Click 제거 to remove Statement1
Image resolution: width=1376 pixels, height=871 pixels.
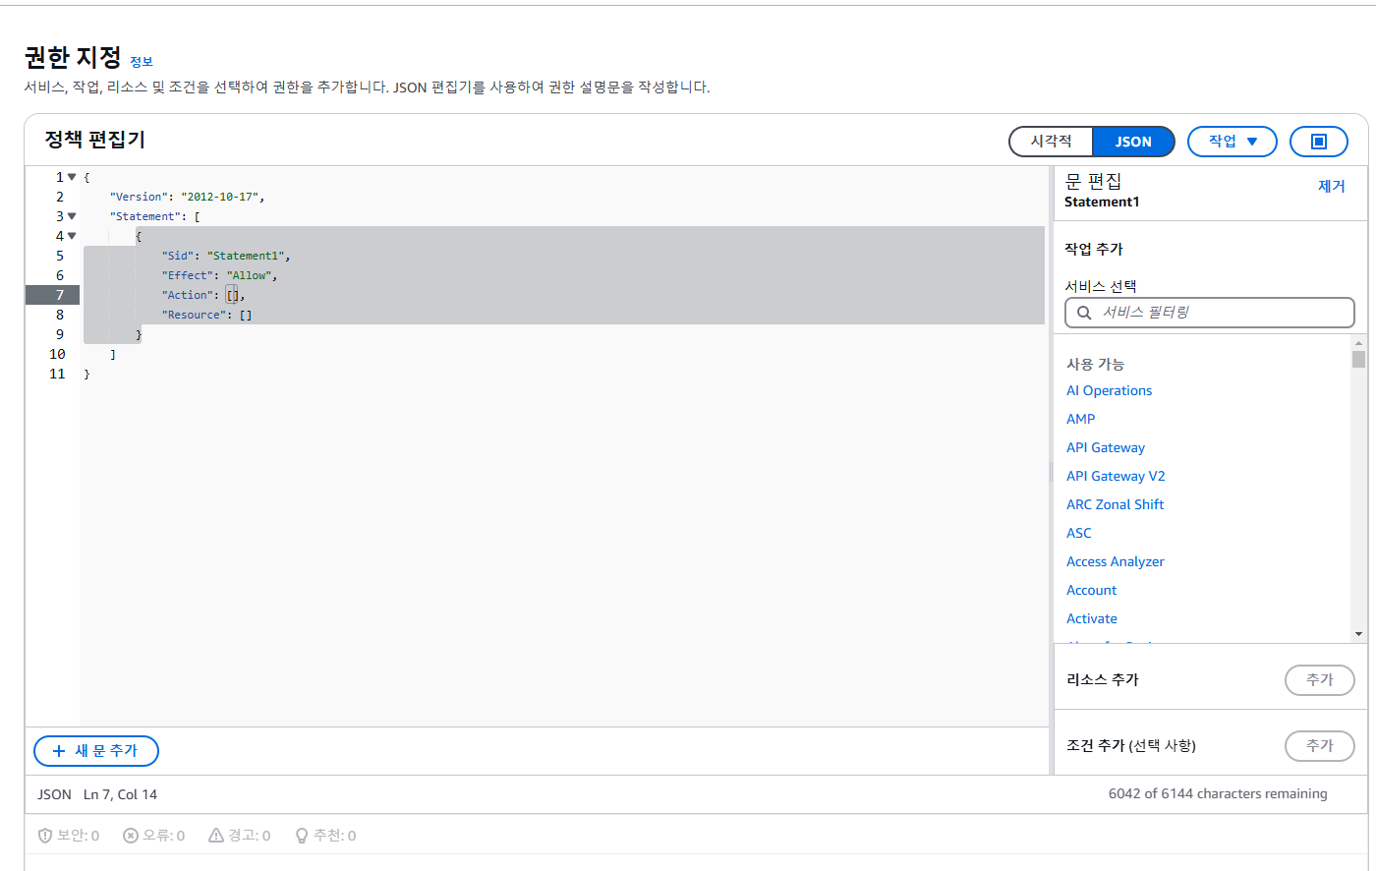1331,186
